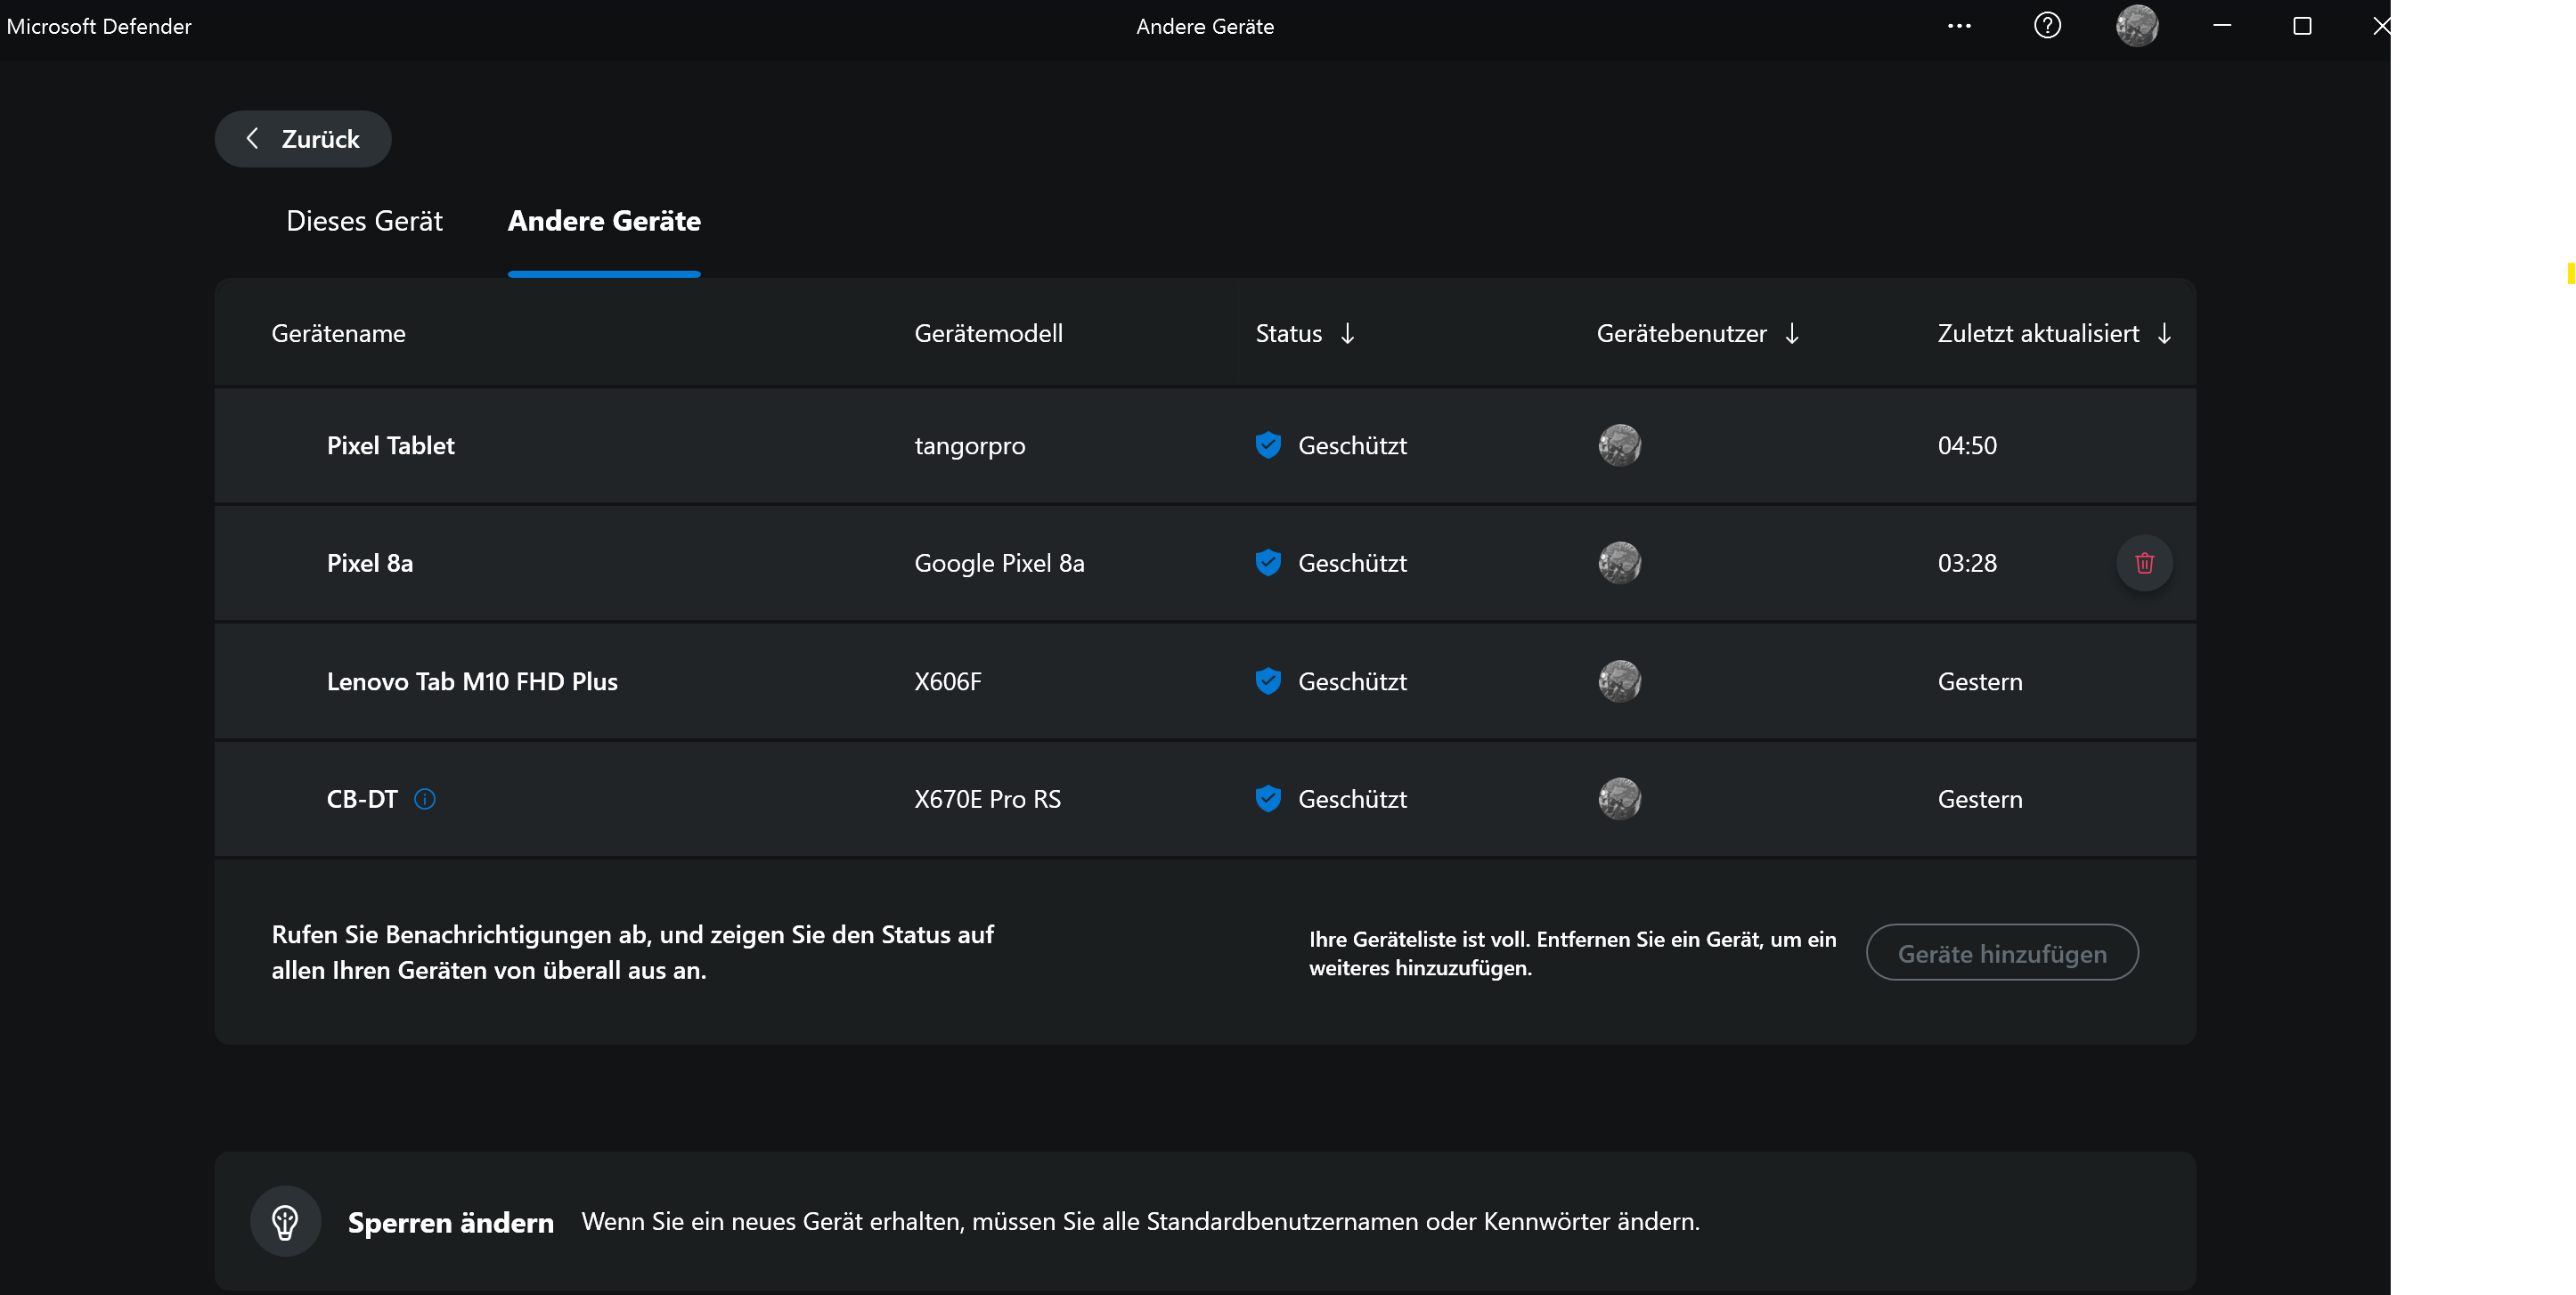Select the Lenovo Tab M10 FHD Plus row
The image size is (2576, 1295).
[472, 681]
